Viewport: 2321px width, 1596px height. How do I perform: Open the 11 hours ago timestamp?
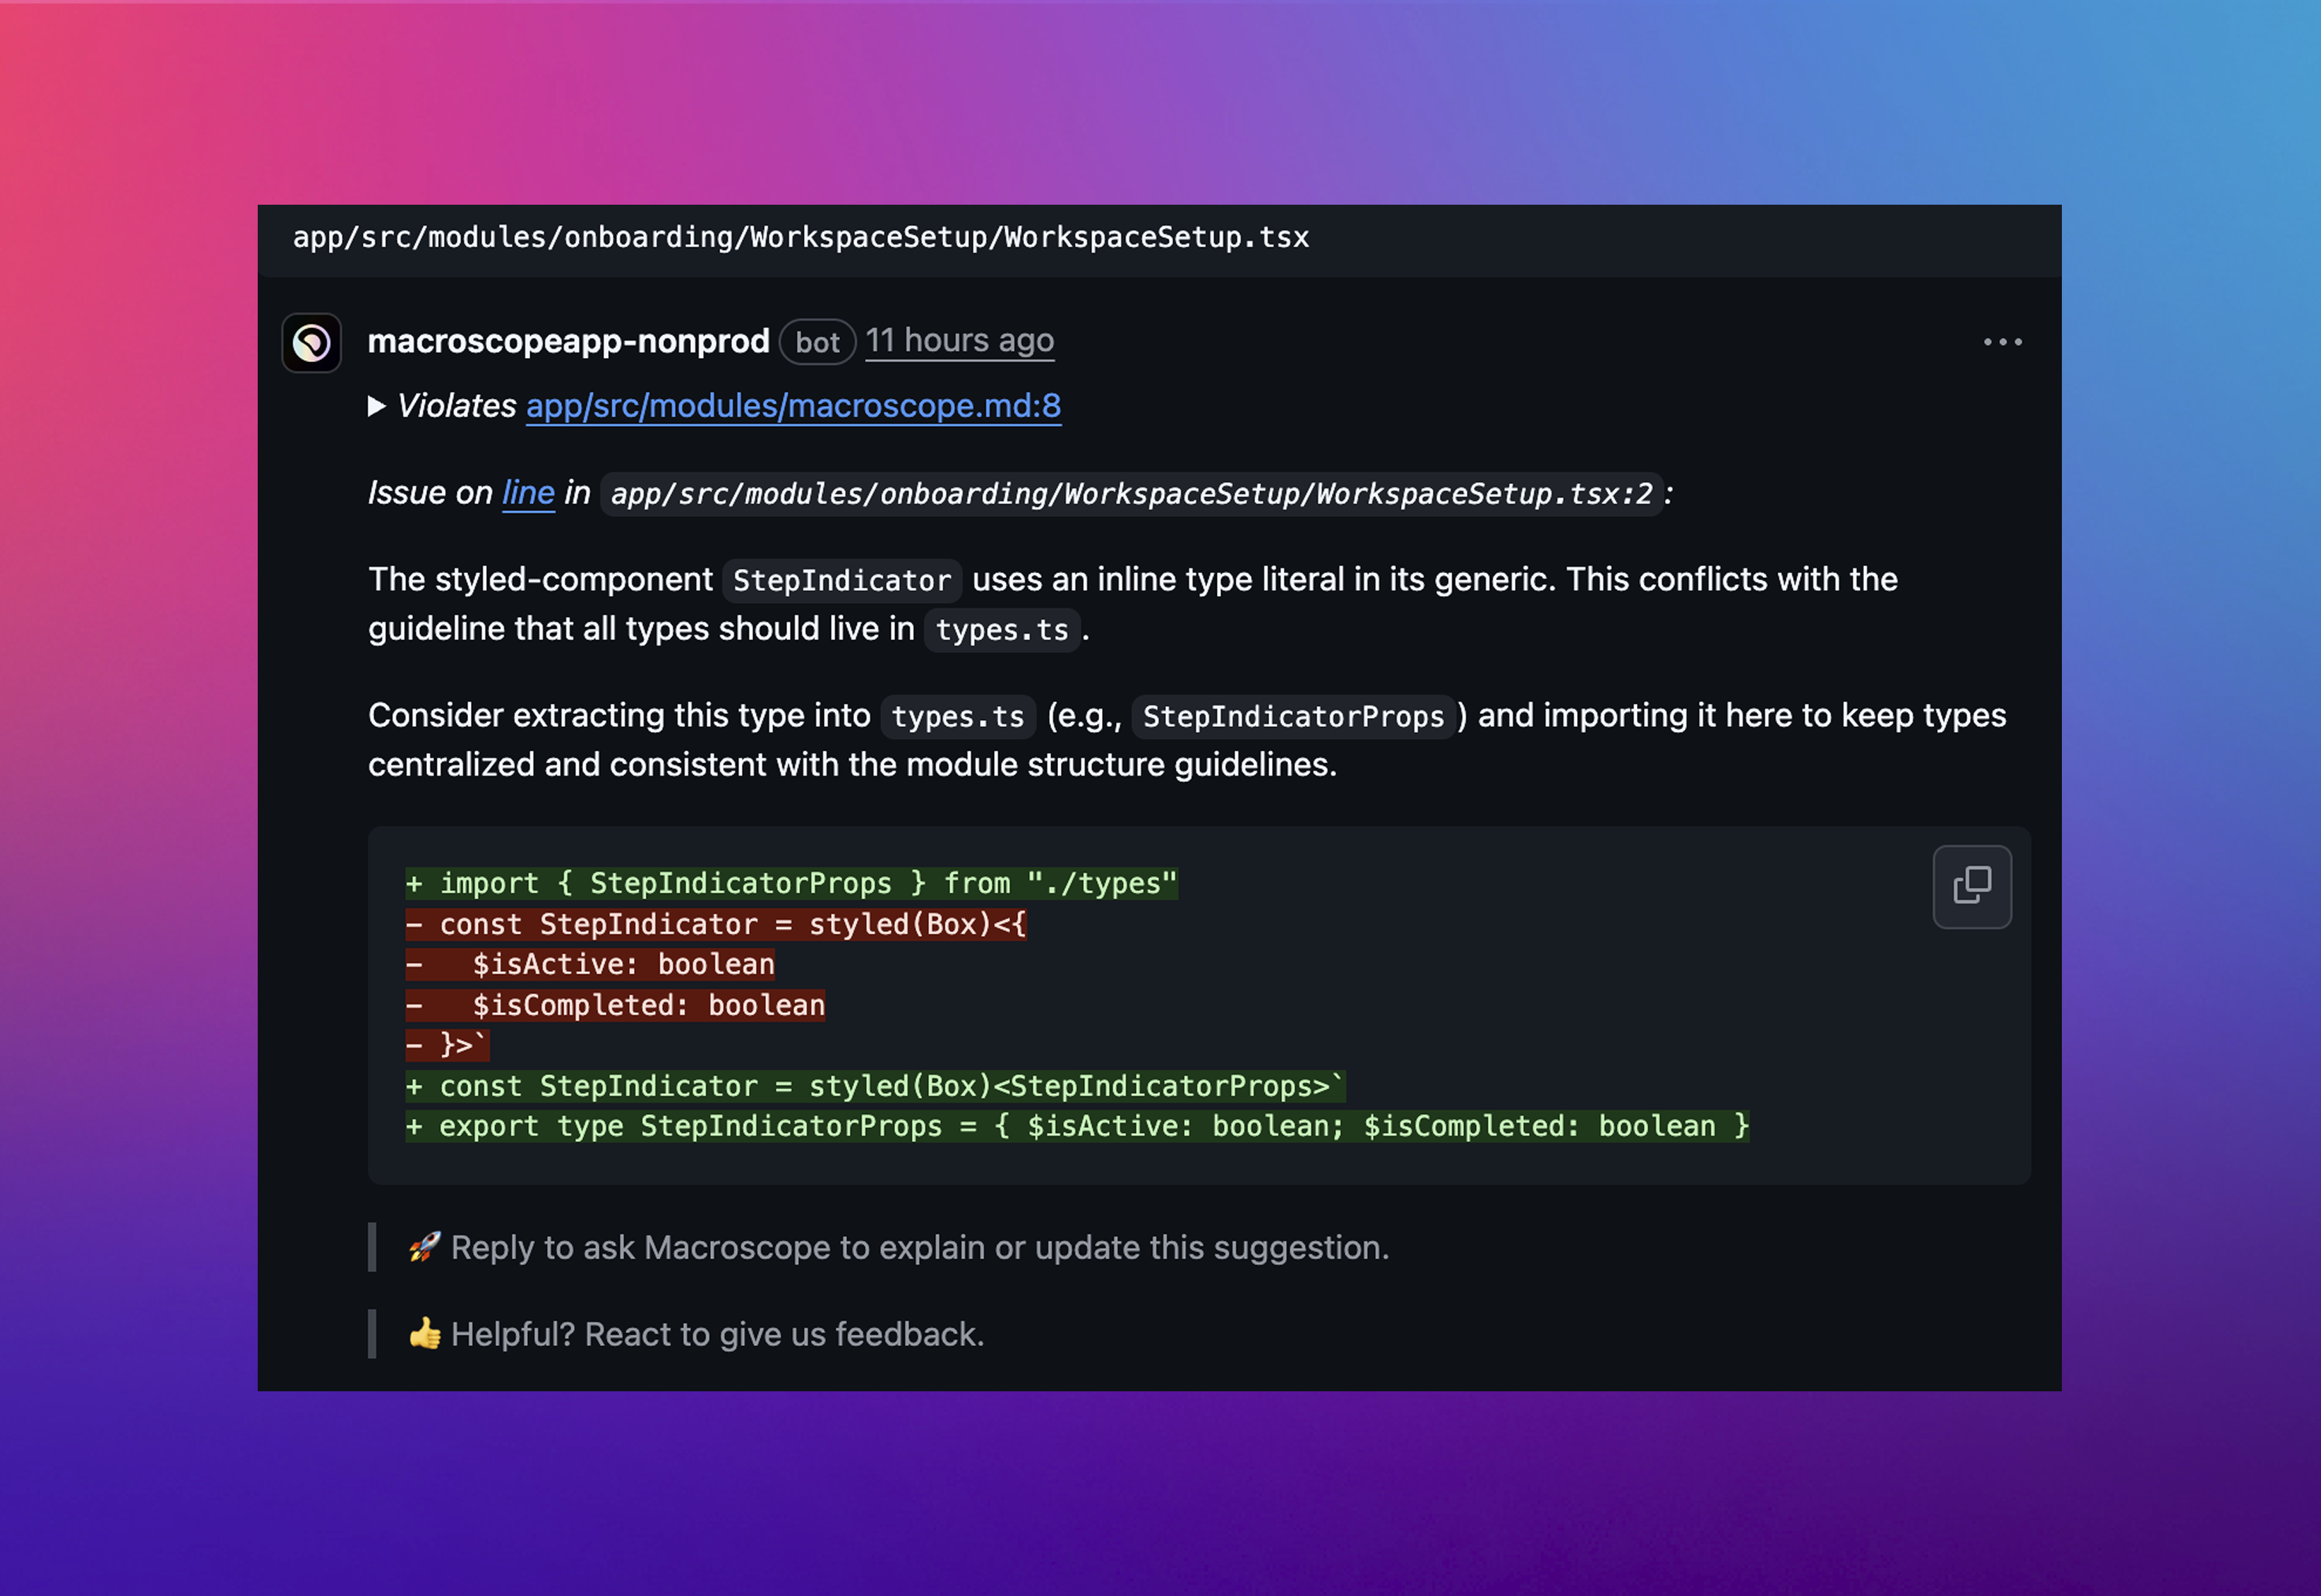(x=959, y=341)
